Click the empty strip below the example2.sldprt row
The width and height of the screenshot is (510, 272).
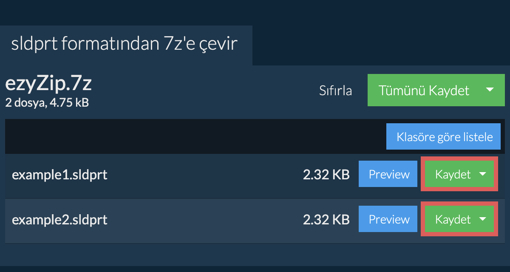pyautogui.click(x=255, y=254)
